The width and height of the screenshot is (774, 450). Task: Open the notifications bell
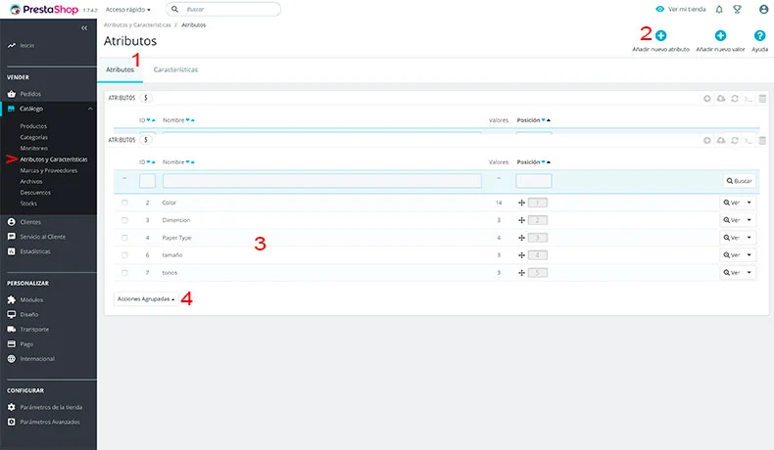[x=719, y=10]
